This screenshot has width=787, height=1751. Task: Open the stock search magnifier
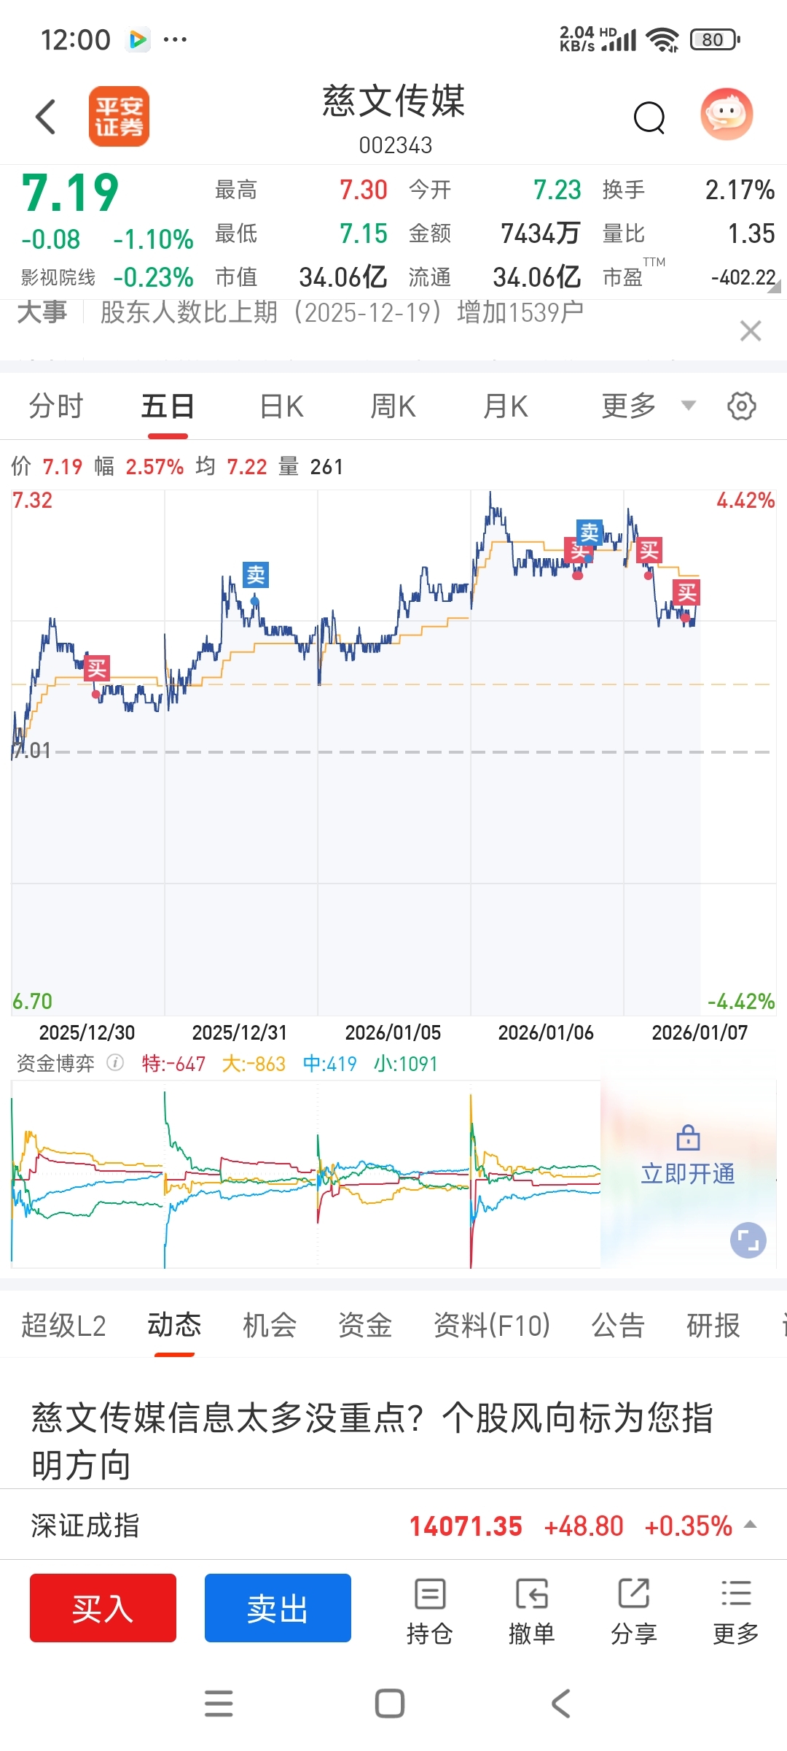[649, 117]
